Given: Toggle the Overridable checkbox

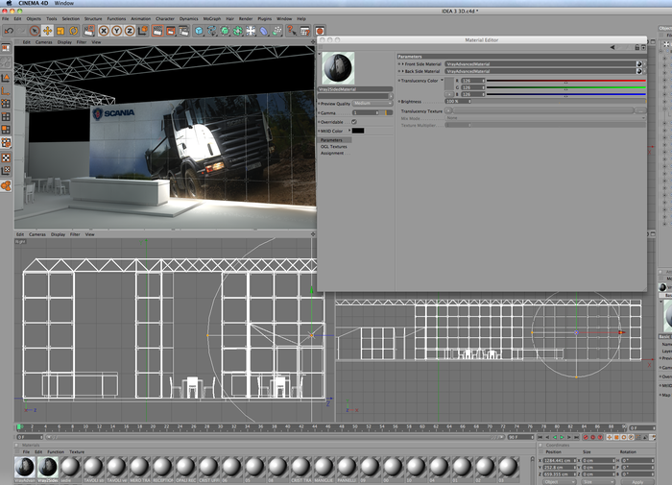Looking at the screenshot, I should click(354, 122).
